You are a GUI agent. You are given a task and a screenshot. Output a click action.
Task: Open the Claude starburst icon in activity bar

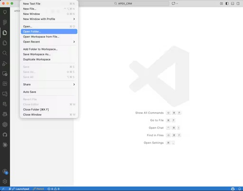[x=5, y=145]
